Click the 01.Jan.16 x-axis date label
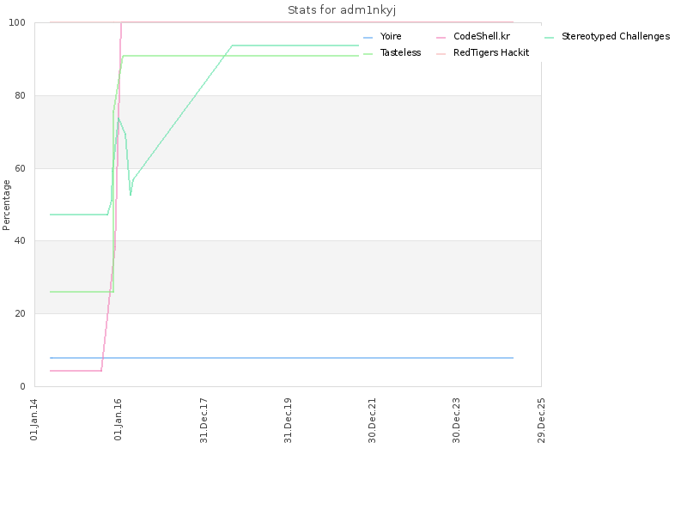The width and height of the screenshot is (687, 515). [x=118, y=419]
